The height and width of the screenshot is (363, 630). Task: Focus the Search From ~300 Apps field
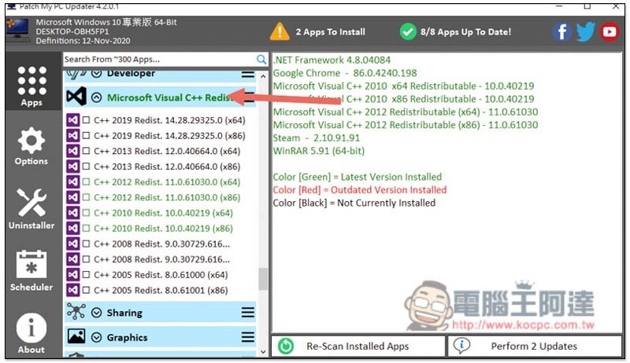157,60
